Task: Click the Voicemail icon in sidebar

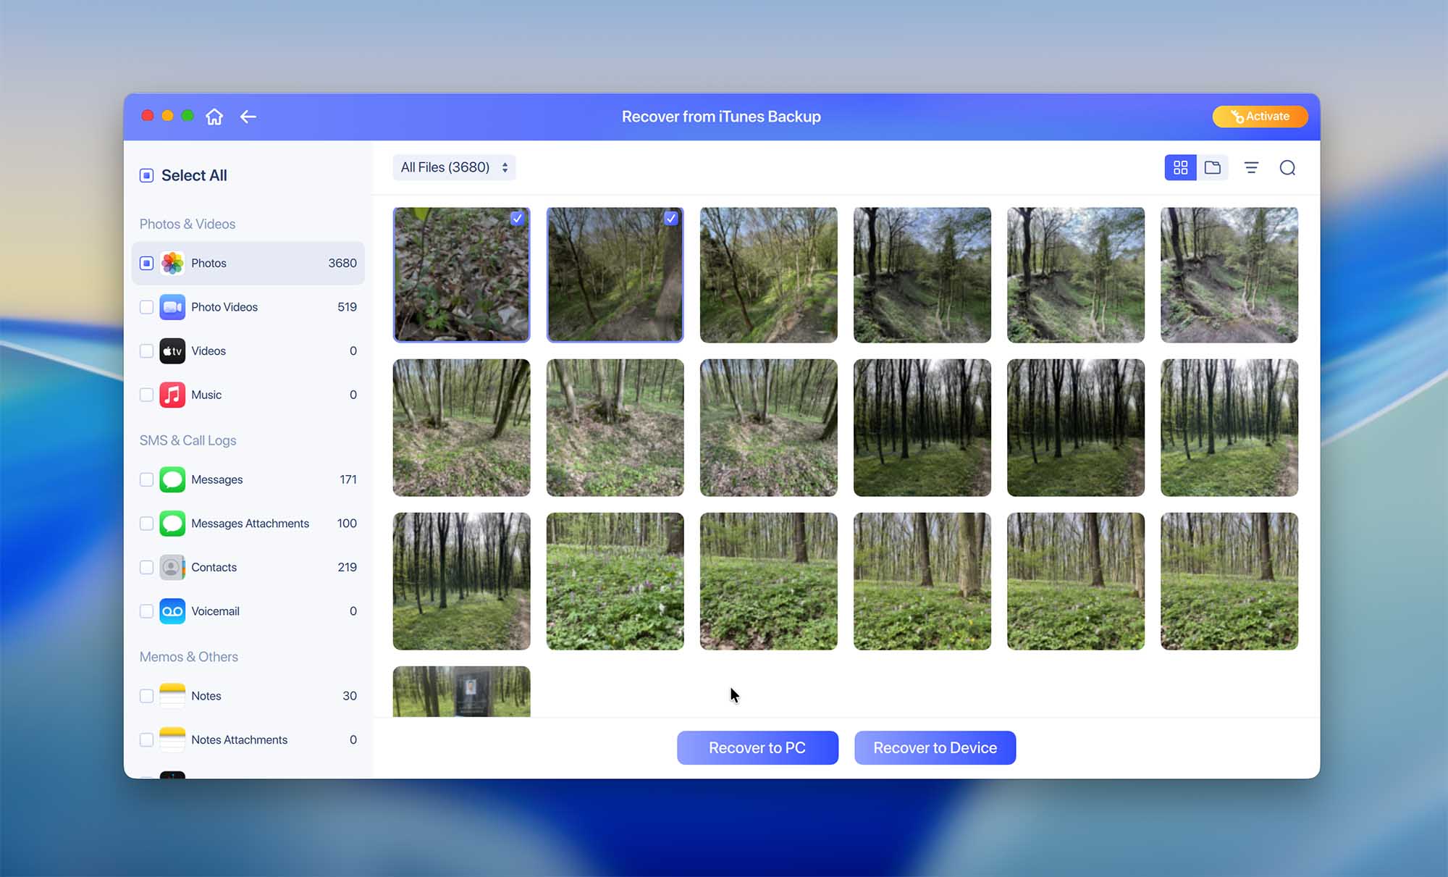Action: pyautogui.click(x=172, y=611)
